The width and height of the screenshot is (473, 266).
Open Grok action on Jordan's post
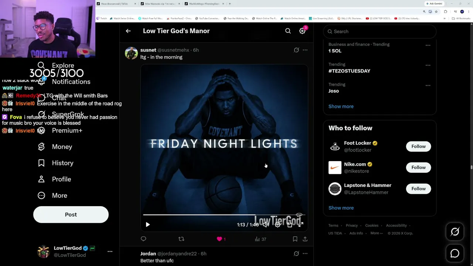(x=296, y=253)
